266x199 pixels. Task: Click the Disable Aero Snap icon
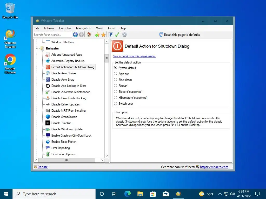pyautogui.click(x=48, y=80)
